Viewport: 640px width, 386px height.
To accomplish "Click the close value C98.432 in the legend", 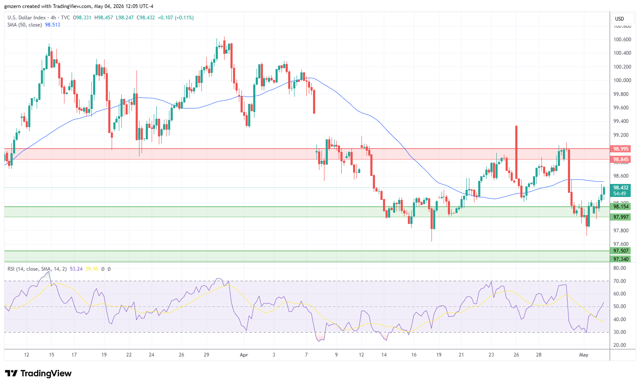I will pyautogui.click(x=146, y=18).
